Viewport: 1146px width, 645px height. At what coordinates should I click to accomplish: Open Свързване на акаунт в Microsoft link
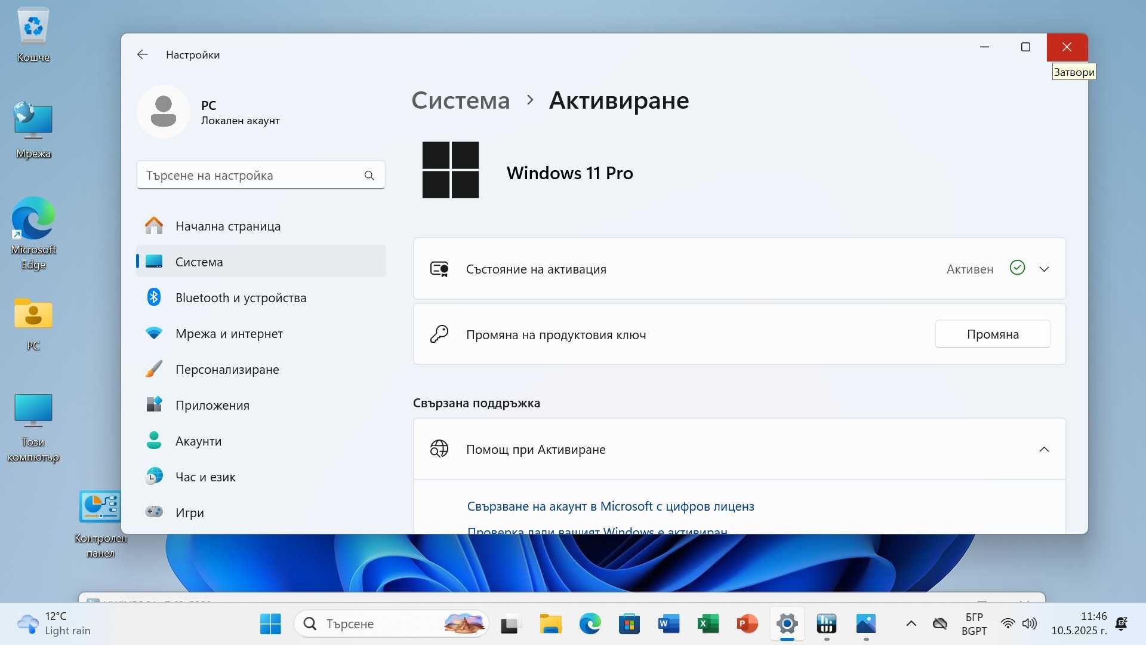[611, 506]
